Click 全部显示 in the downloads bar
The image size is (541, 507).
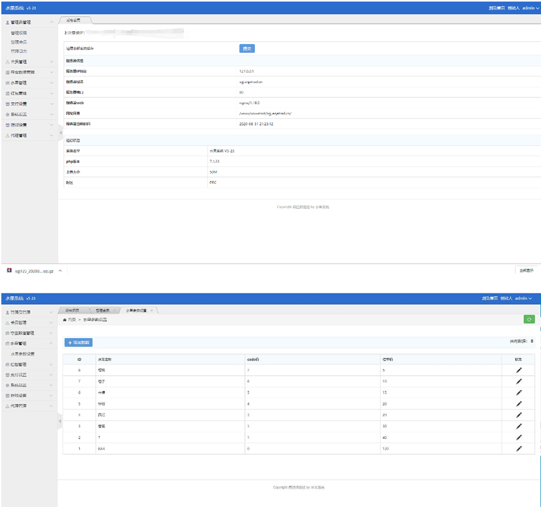click(525, 270)
